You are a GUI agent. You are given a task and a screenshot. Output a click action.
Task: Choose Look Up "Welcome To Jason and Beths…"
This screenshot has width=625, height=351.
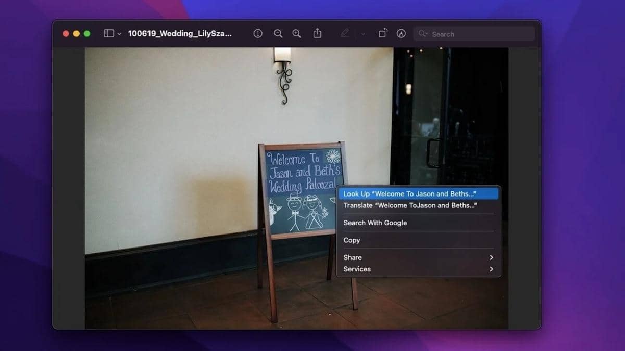click(418, 193)
